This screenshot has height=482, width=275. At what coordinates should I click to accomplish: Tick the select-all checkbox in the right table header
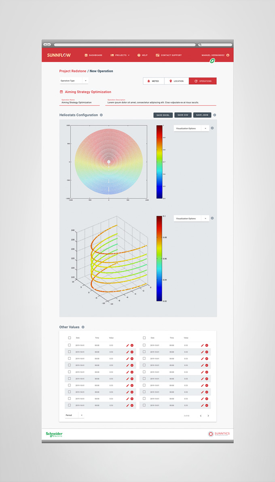click(144, 338)
